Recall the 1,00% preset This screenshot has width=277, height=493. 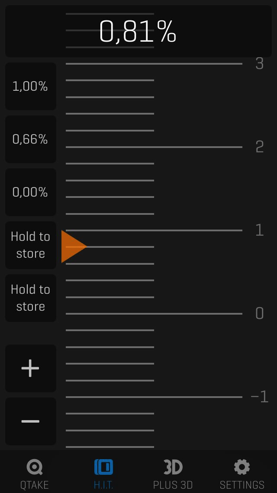pos(30,86)
